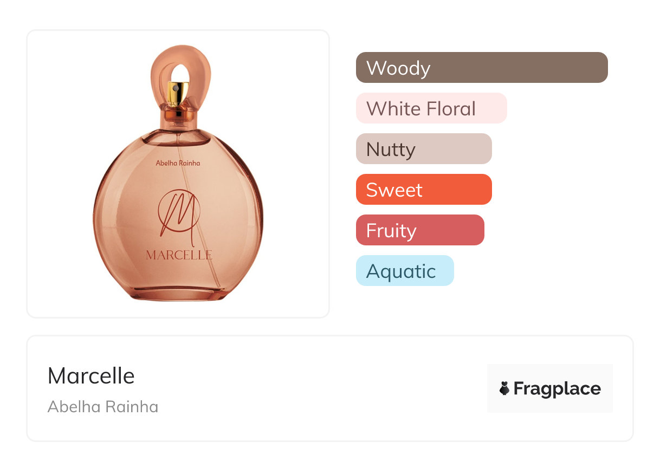Open the Marcelle perfume title
660x468 pixels.
pos(91,375)
